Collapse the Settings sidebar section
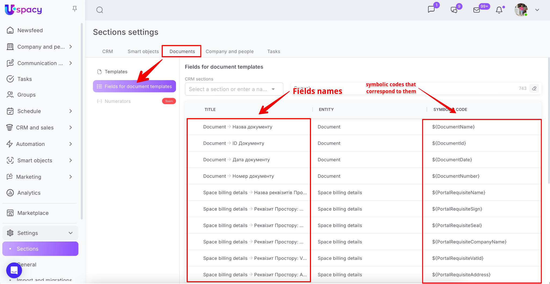Screen dimensions: 550x284 pos(71,233)
